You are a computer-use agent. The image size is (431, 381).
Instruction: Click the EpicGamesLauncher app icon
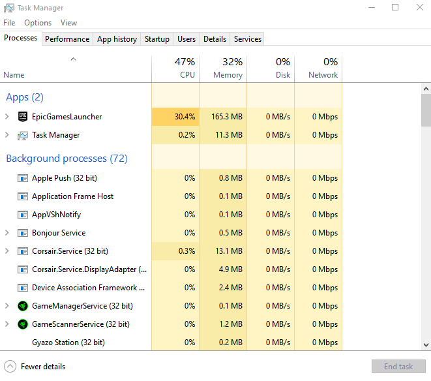point(23,117)
